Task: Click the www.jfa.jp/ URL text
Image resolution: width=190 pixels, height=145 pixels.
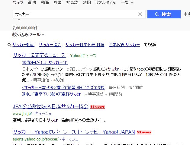Action: (x=22, y=114)
